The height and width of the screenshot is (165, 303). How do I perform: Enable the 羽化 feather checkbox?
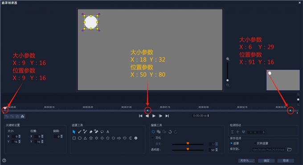152,138
